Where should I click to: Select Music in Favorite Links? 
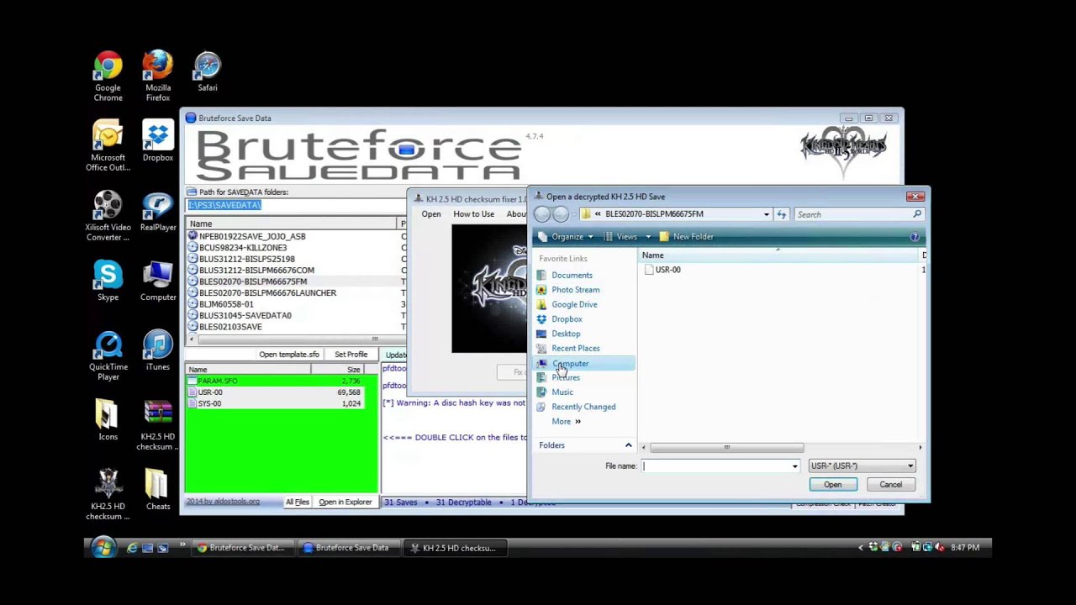pyautogui.click(x=562, y=392)
